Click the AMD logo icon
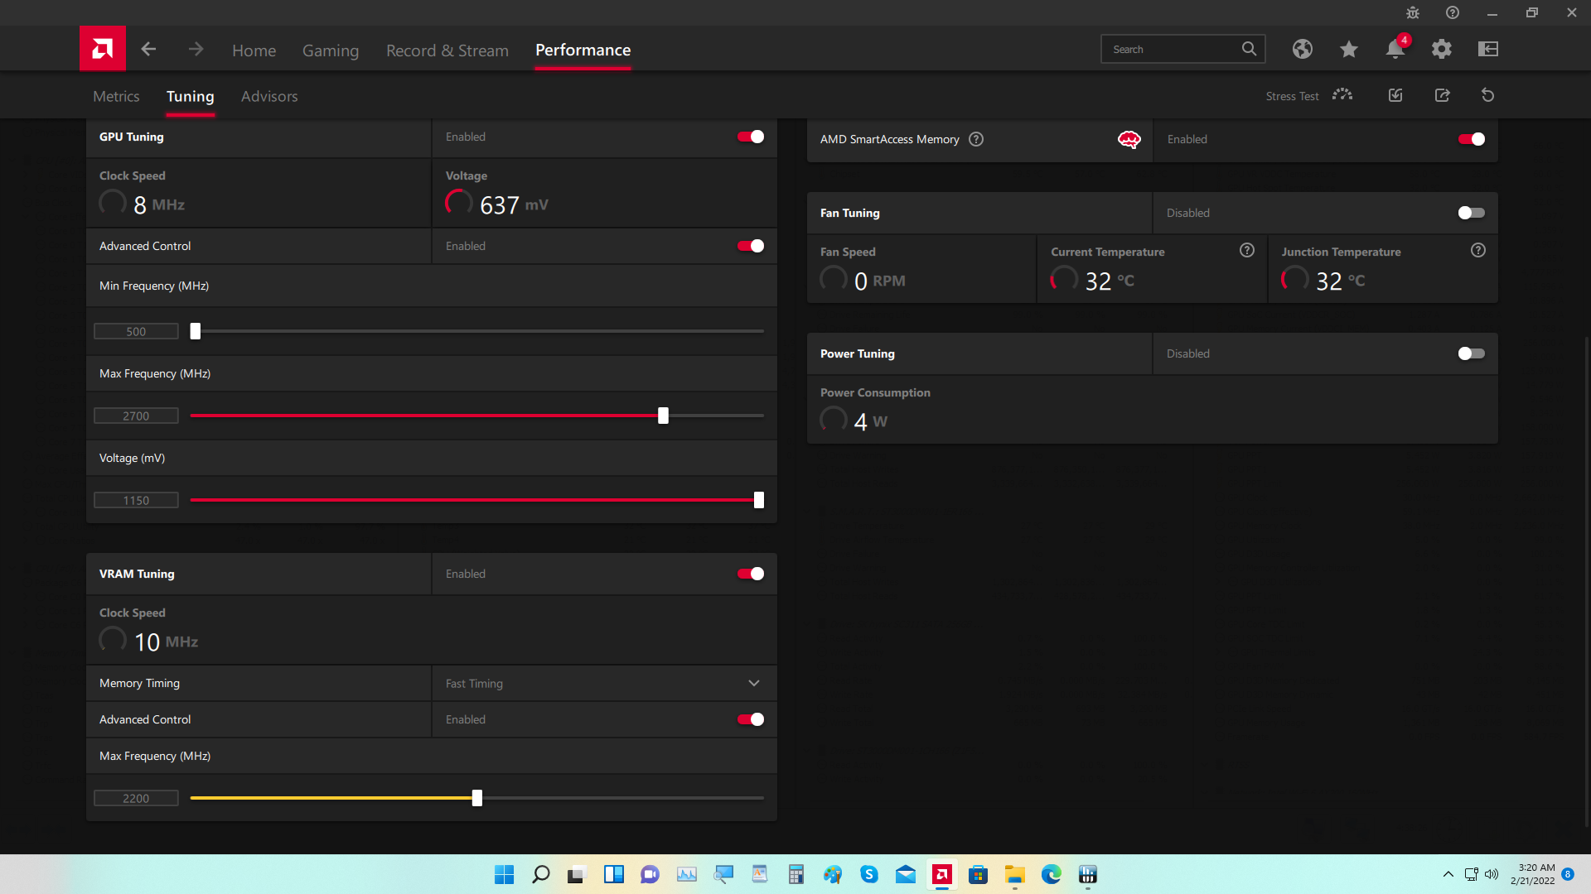Image resolution: width=1591 pixels, height=894 pixels. (103, 49)
